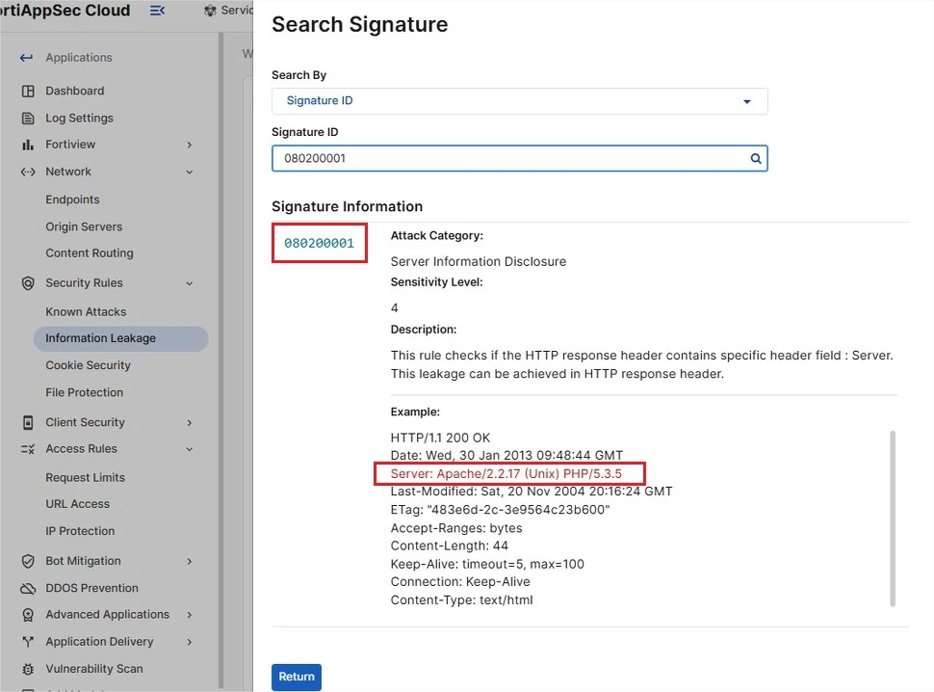Click the Bot Mitigation shield-check icon

point(28,561)
